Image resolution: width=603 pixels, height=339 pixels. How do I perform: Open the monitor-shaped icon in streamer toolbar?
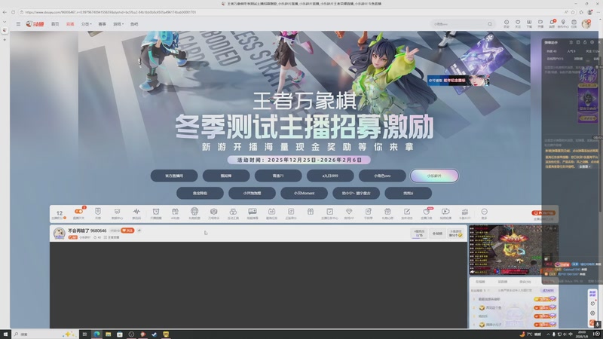pos(117,212)
